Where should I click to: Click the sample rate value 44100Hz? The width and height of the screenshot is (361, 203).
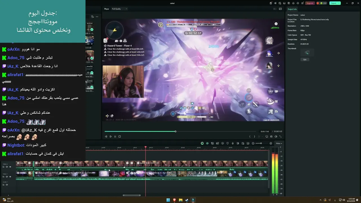tap(304, 39)
